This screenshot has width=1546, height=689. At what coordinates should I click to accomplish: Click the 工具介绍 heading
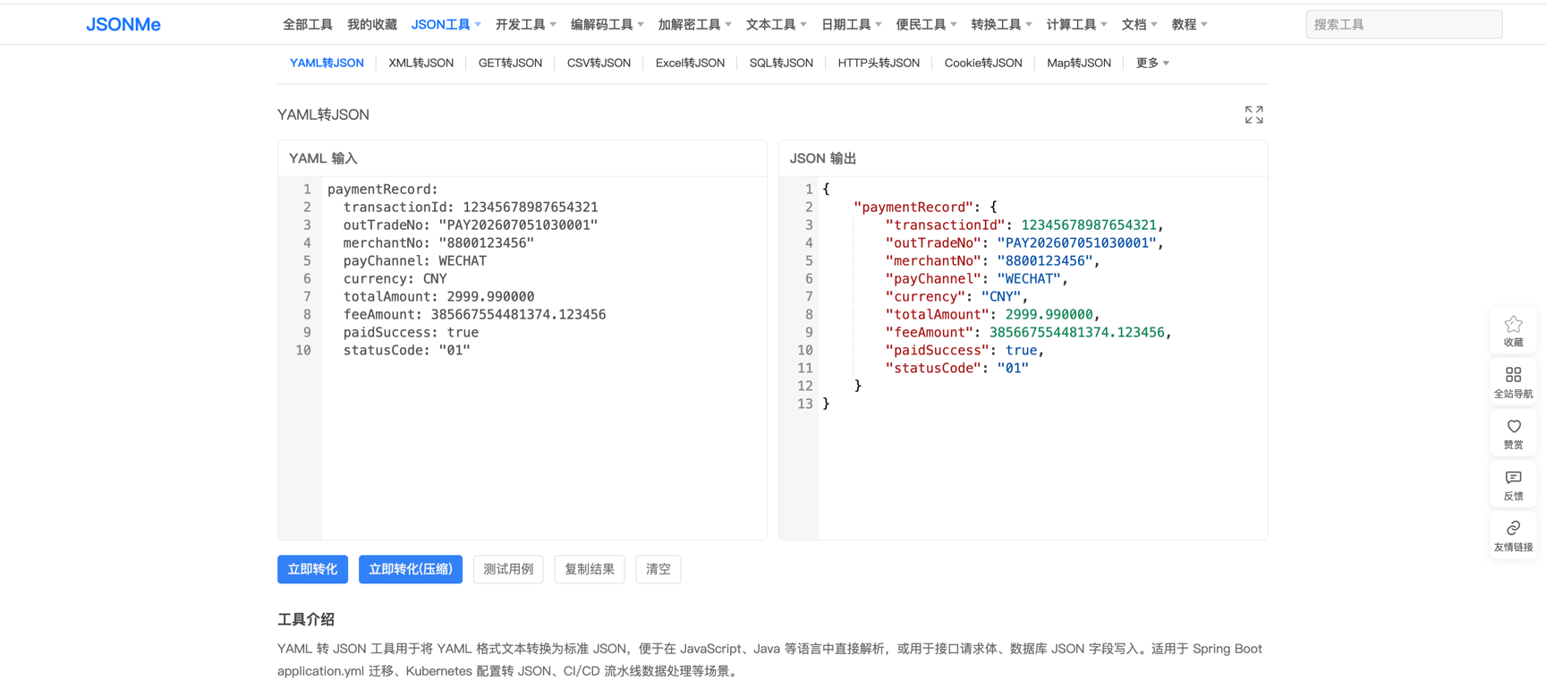[x=306, y=619]
